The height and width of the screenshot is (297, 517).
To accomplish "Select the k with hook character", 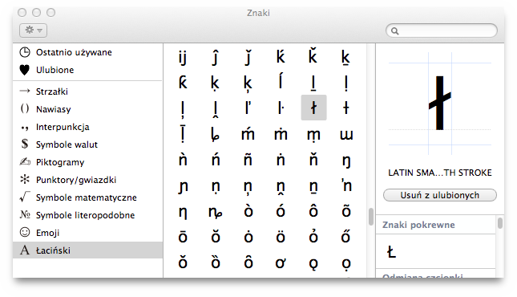I will coord(183,82).
